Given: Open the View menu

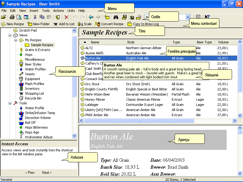Looking at the screenshot, I should click(22, 11).
